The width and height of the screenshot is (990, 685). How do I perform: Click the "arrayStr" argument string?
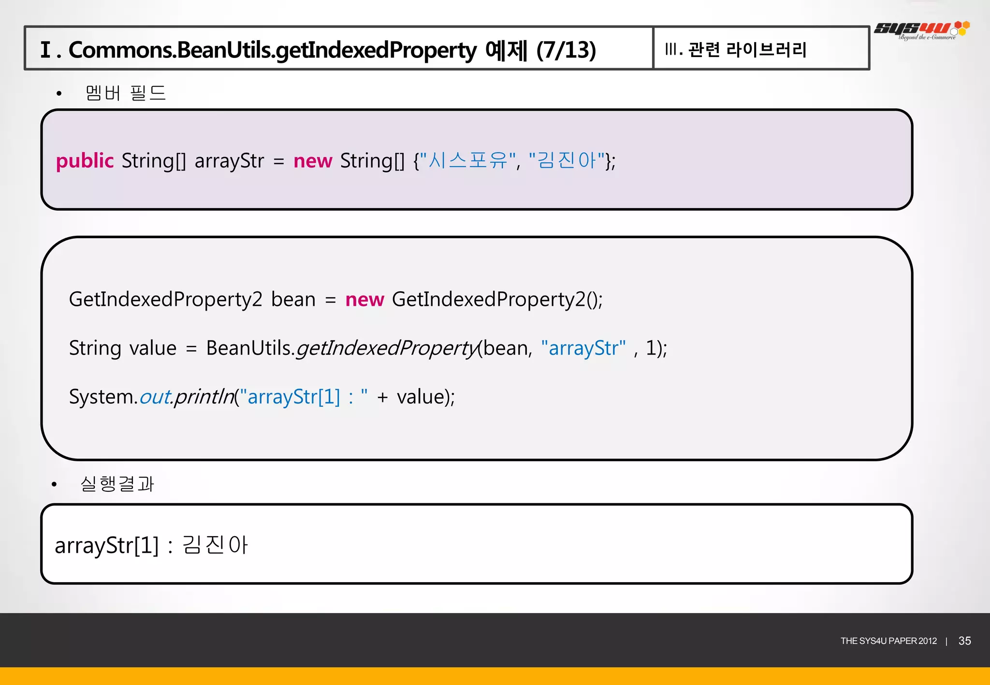pyautogui.click(x=583, y=348)
